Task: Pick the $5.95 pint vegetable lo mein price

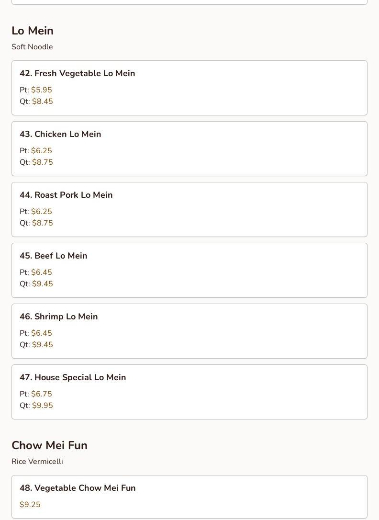Action: (42, 90)
